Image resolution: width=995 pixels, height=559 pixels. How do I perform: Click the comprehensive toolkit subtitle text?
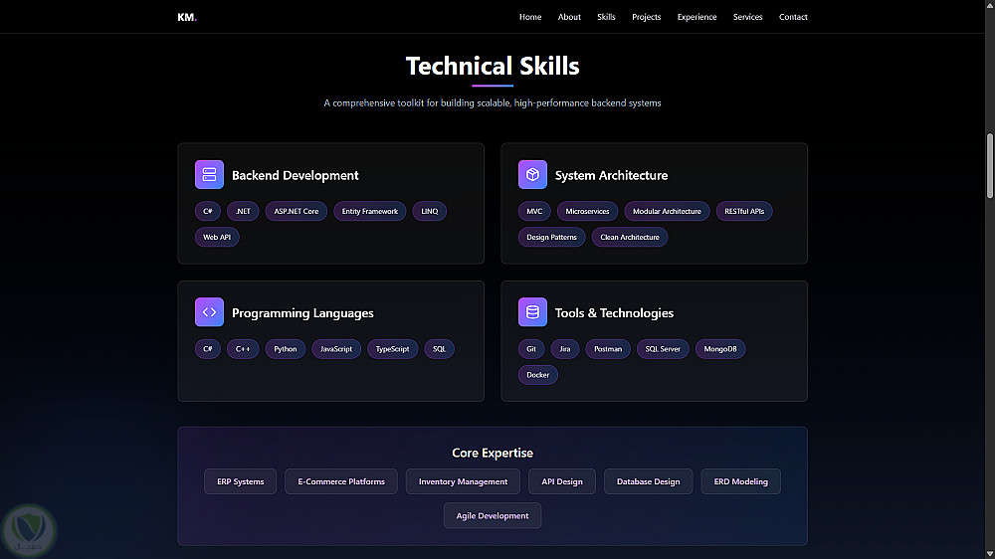493,102
